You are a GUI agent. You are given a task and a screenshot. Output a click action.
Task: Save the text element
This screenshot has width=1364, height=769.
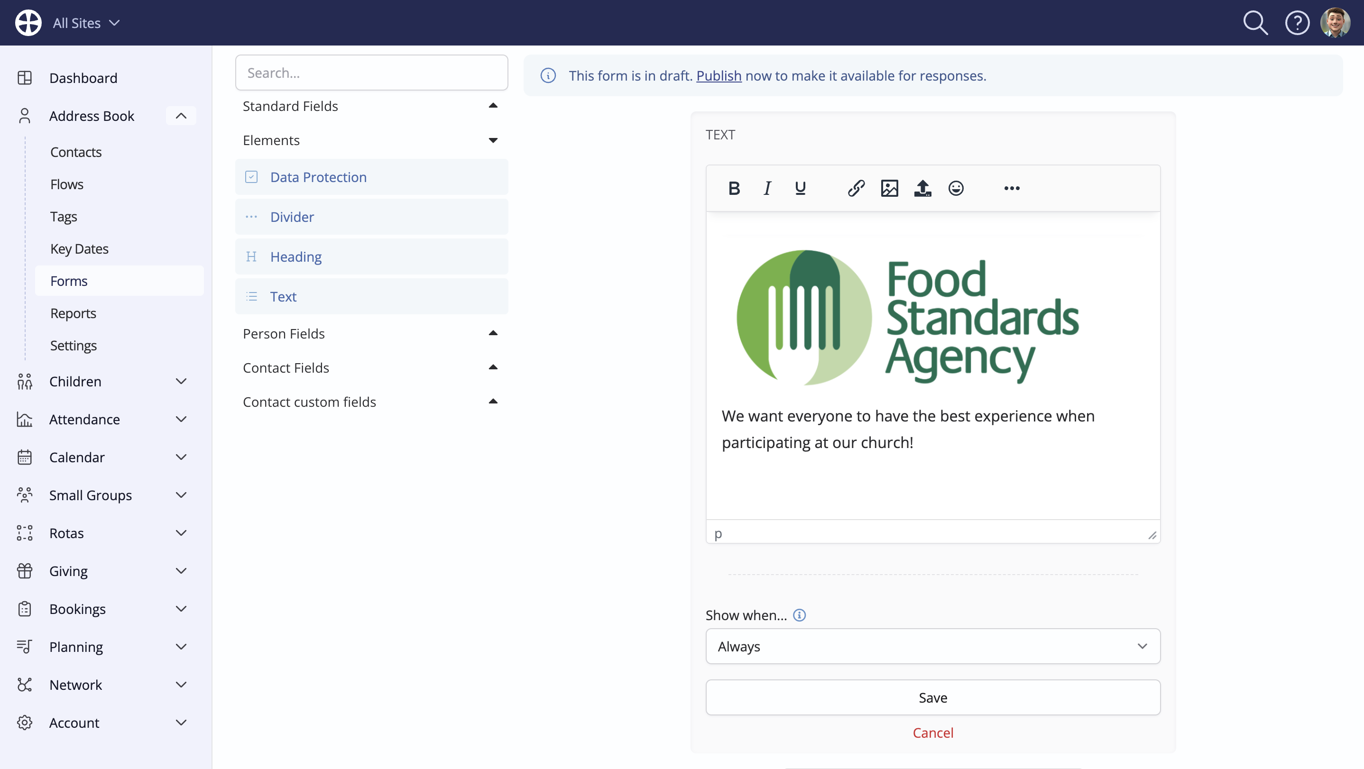[x=933, y=698]
